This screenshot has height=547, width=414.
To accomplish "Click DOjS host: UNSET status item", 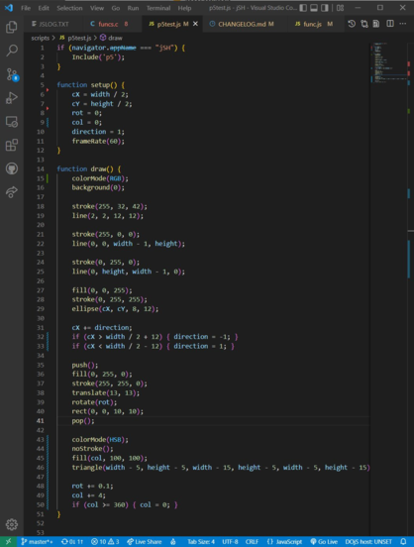I will [368, 542].
